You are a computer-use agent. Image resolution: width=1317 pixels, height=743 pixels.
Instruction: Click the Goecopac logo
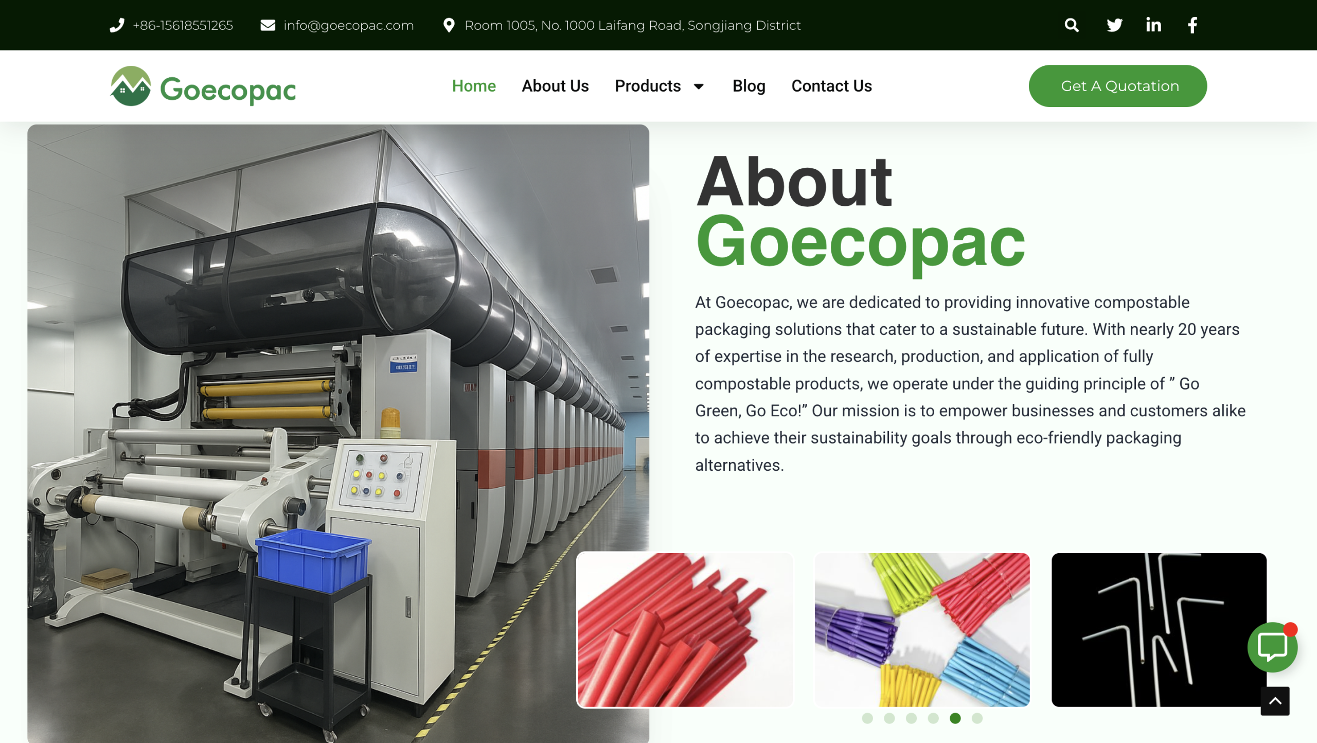click(203, 86)
